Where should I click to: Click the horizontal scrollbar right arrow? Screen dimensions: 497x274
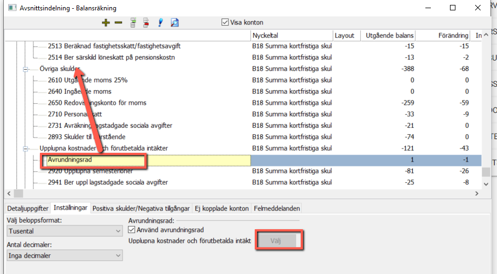point(477,193)
